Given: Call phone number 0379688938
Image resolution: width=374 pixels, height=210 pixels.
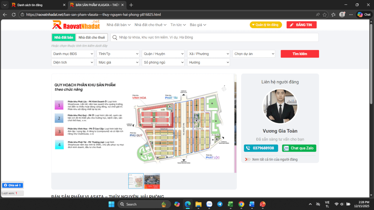Looking at the screenshot, I should (261, 148).
